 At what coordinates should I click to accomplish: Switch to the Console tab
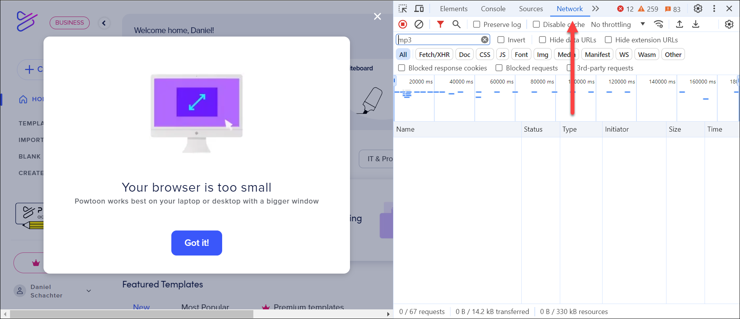(493, 8)
